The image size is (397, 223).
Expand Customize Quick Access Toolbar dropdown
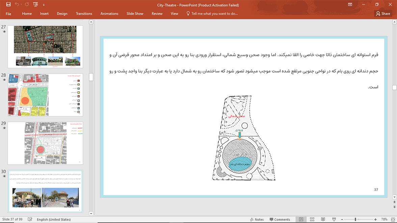(x=44, y=5)
